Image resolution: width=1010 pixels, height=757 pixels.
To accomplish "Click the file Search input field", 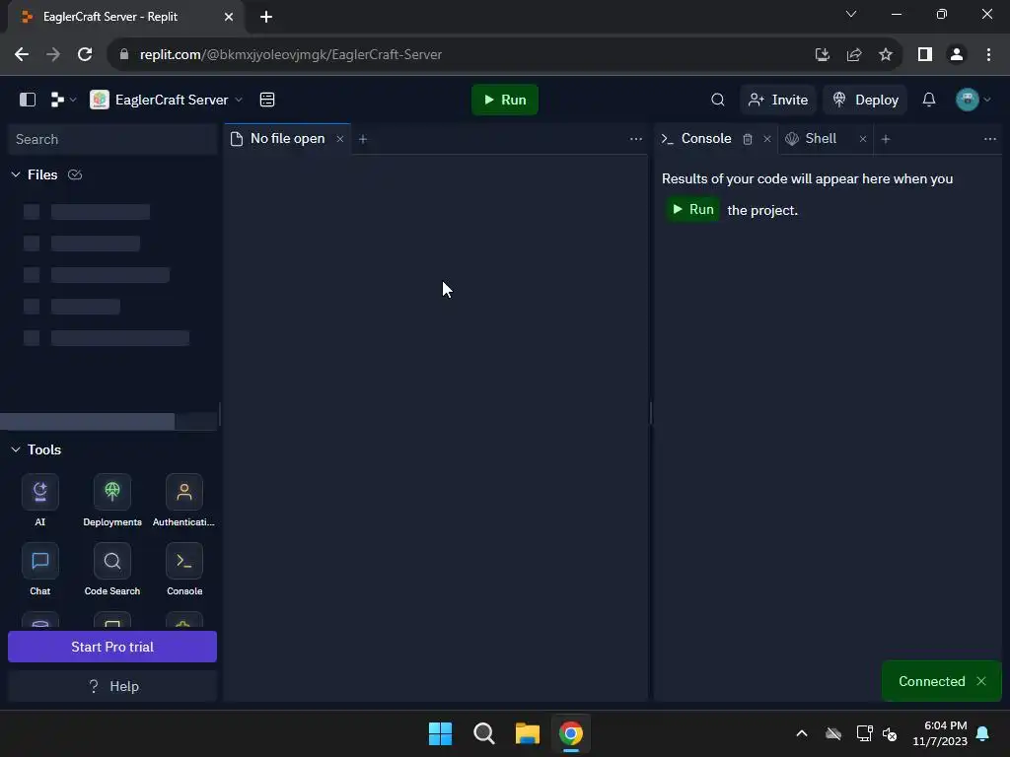I will coord(112,139).
